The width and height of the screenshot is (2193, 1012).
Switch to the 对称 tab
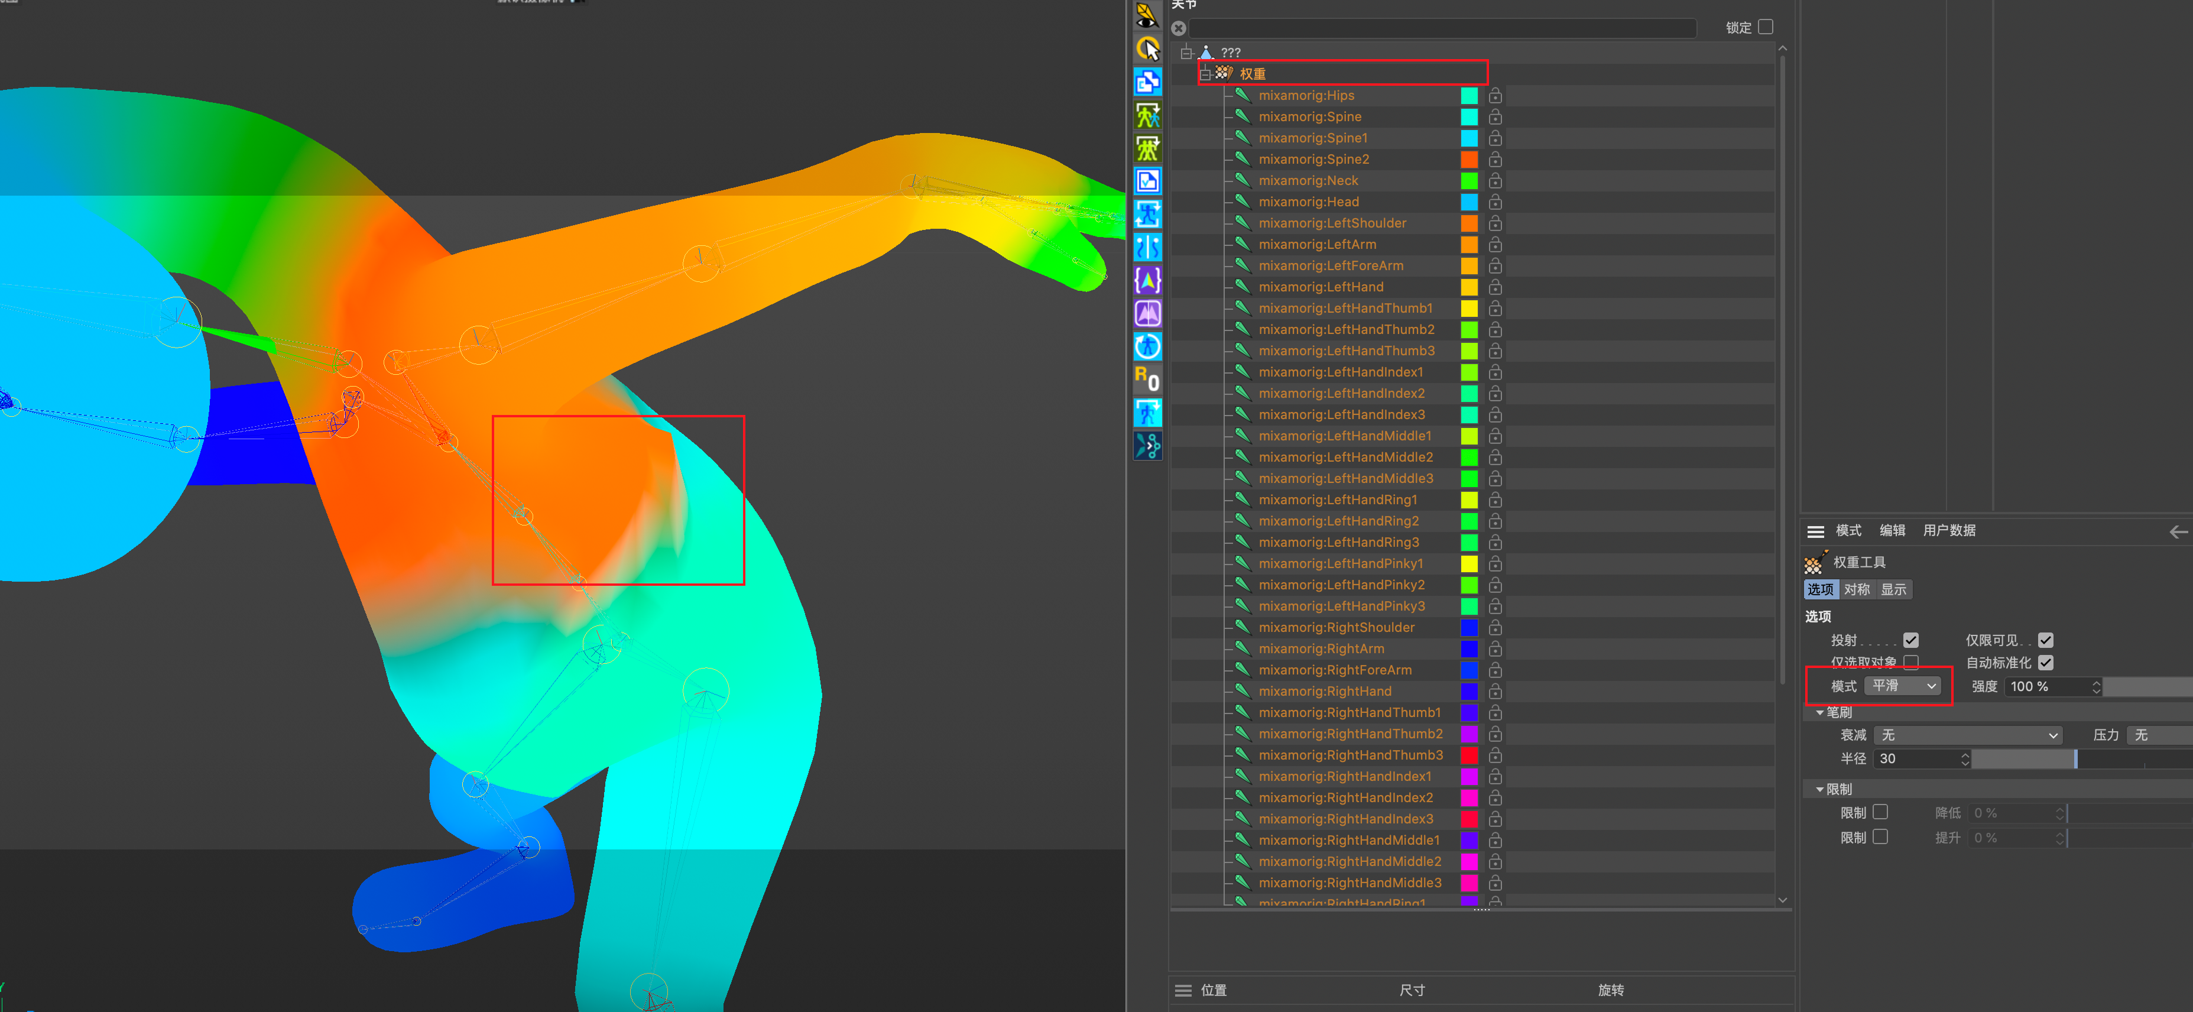point(1857,589)
